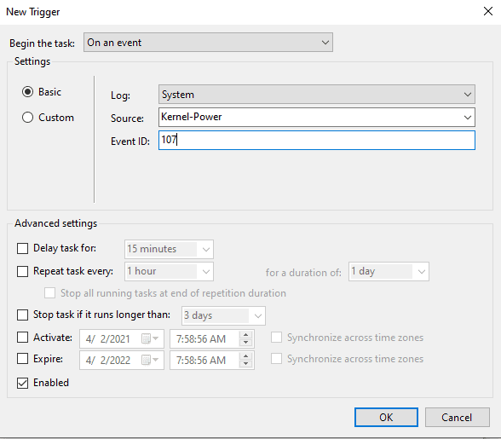This screenshot has height=439, width=501.
Task: Toggle Stop task if it runs longer checkbox
Action: [x=22, y=315]
